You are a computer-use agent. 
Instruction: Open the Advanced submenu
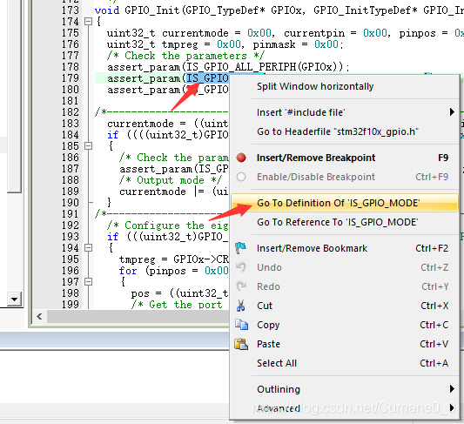pos(345,408)
